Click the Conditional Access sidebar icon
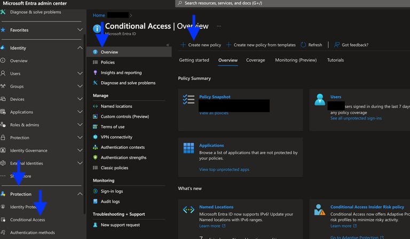Viewport: 410px width, 239px height. [x=3, y=220]
